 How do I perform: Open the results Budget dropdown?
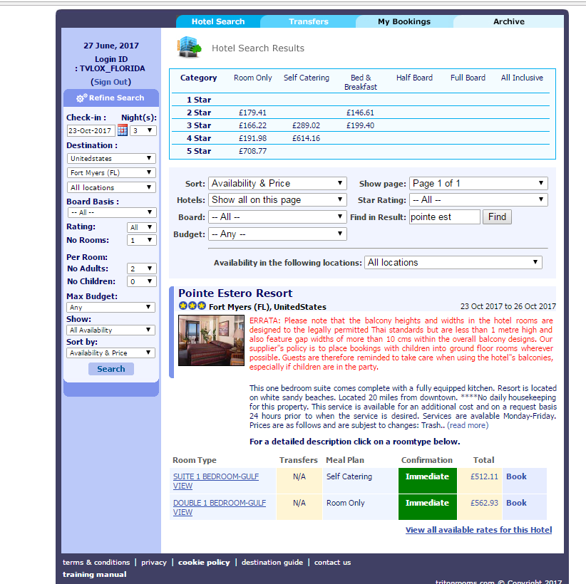tap(277, 234)
